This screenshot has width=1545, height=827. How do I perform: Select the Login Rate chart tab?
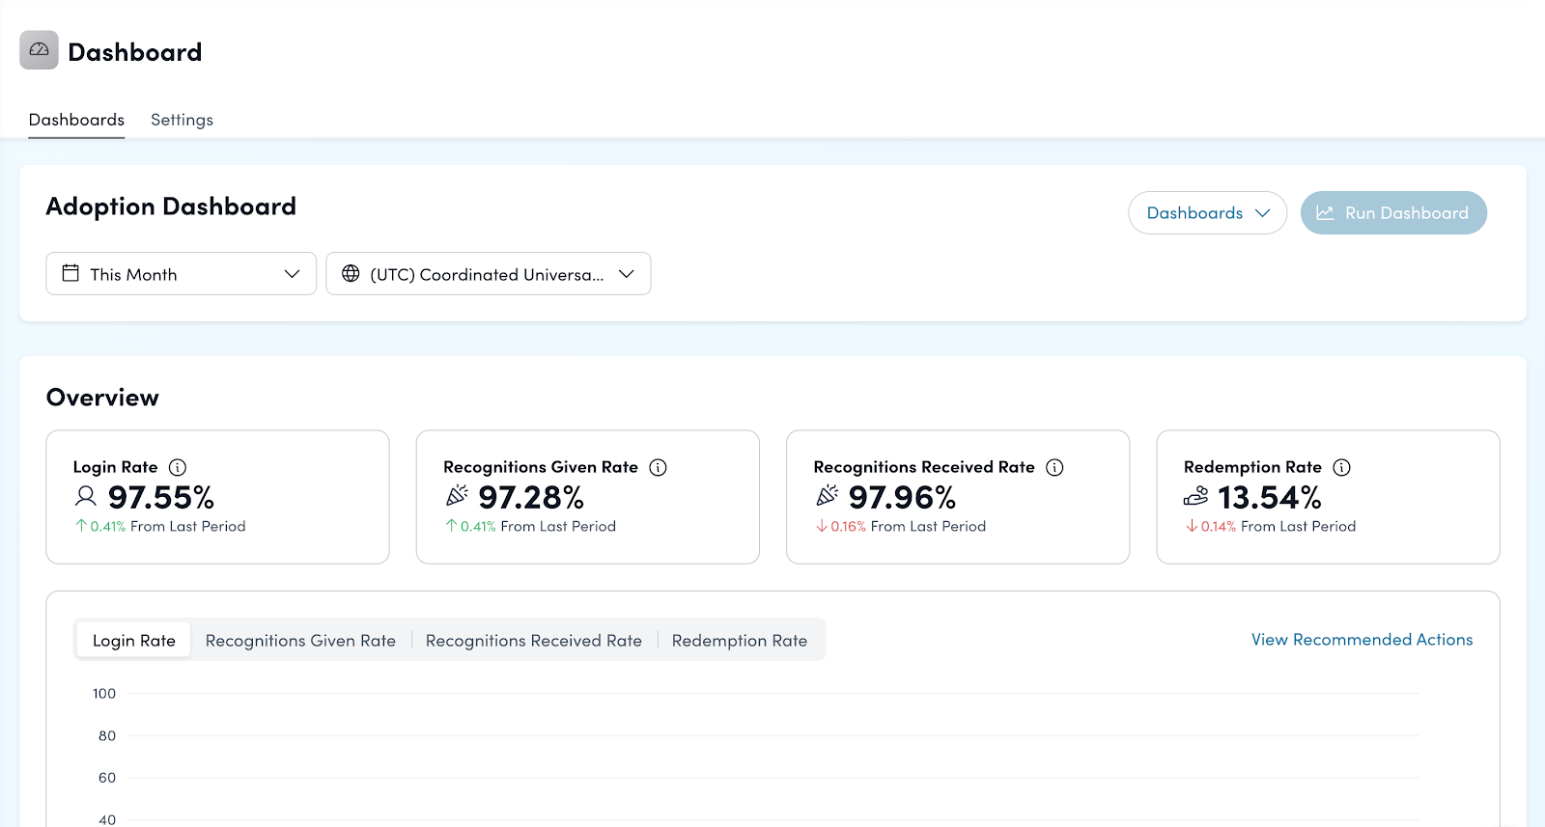[x=134, y=641]
